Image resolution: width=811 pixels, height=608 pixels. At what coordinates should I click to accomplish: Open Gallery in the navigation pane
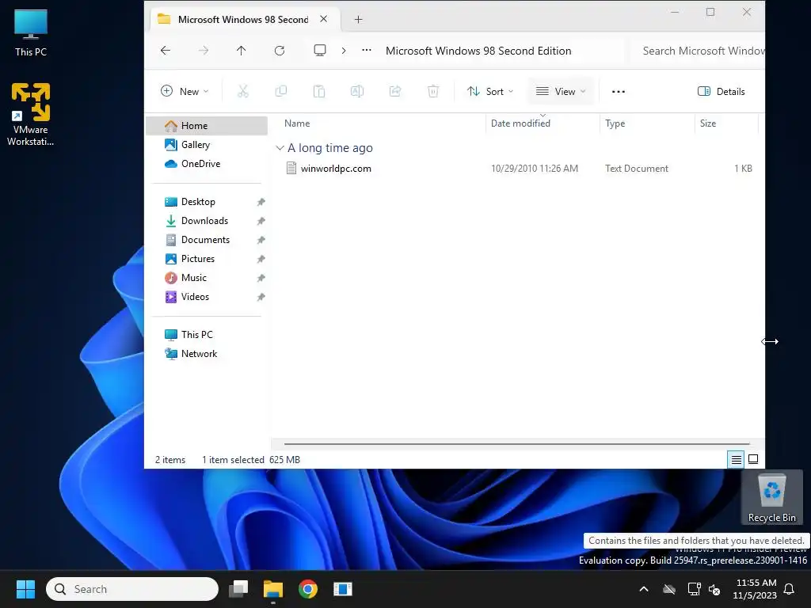click(207, 145)
